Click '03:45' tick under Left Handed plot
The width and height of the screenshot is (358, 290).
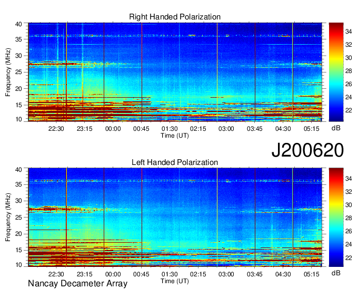255,274
